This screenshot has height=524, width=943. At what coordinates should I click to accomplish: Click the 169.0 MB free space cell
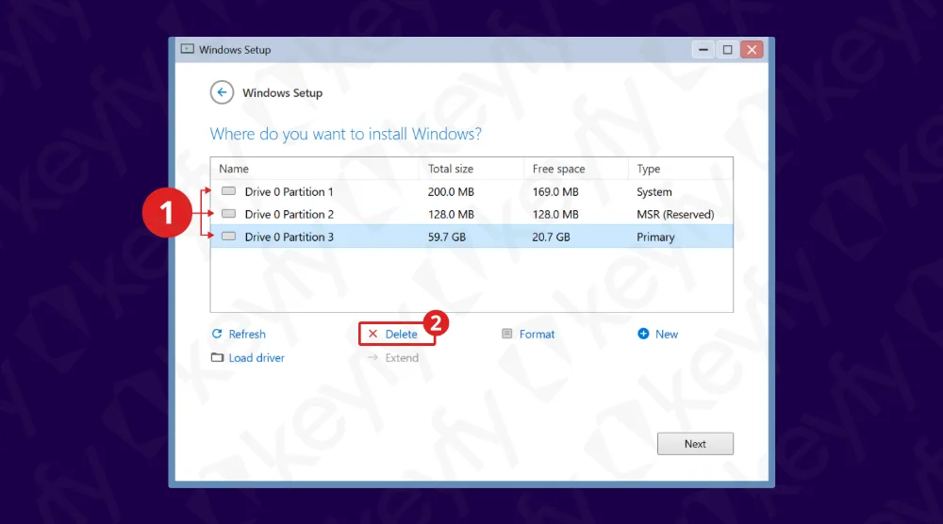click(555, 191)
